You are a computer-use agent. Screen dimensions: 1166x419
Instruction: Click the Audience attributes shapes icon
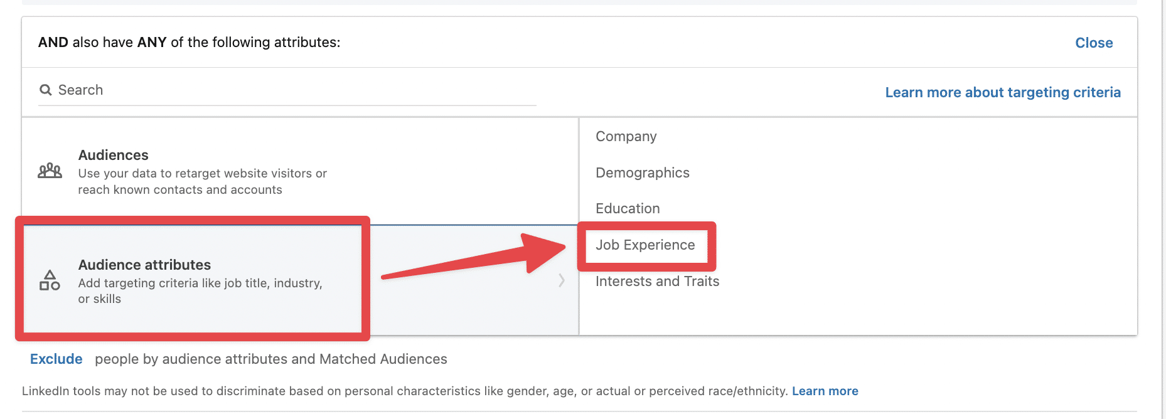coord(50,280)
